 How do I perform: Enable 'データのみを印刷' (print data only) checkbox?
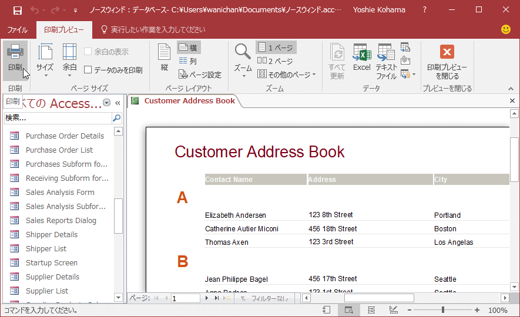click(x=88, y=70)
